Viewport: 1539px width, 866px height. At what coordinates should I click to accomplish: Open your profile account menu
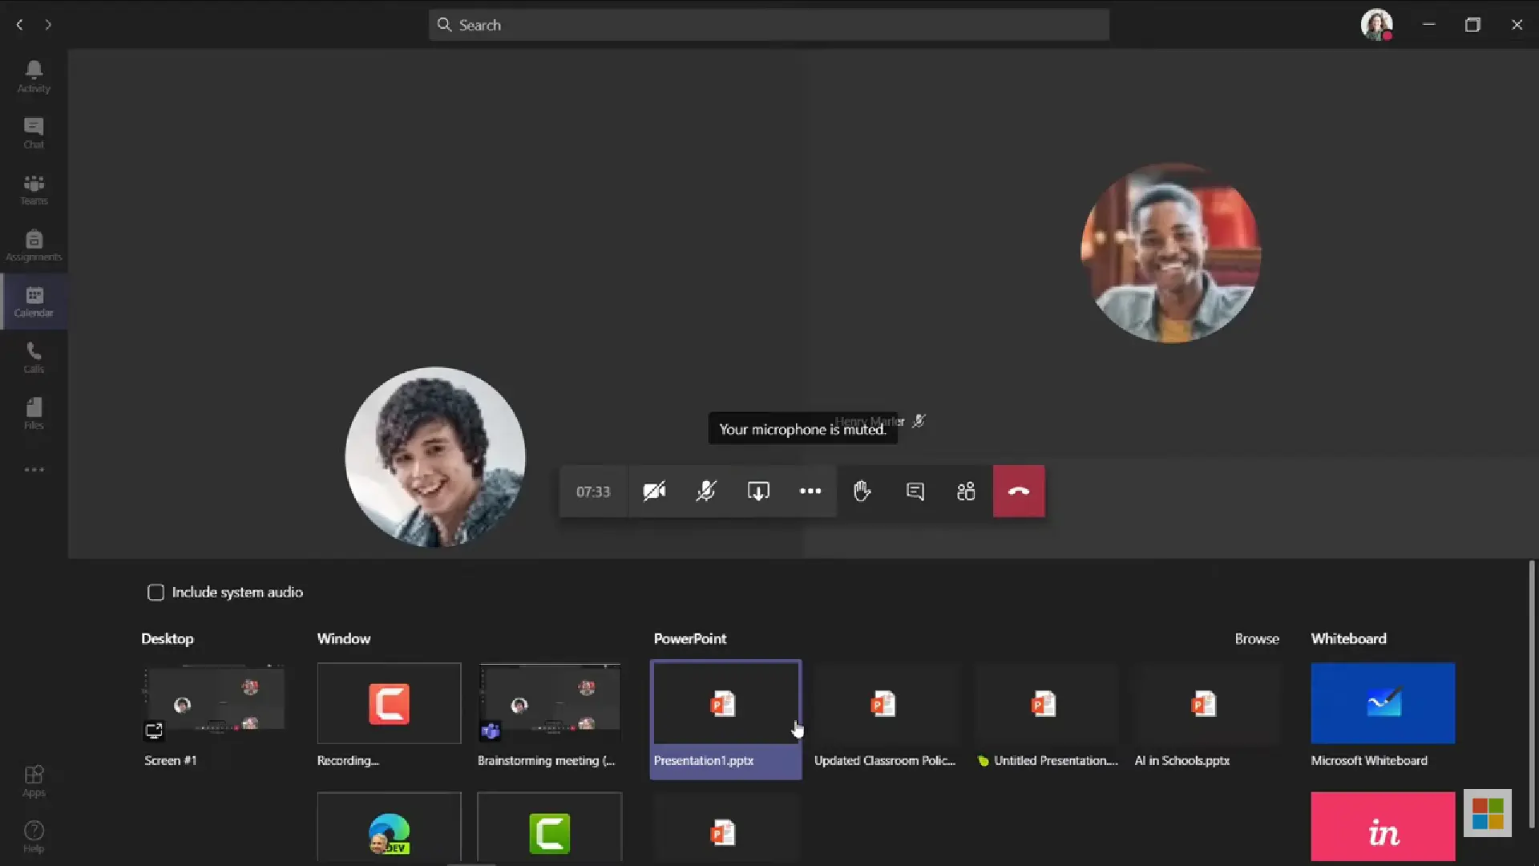(1376, 25)
